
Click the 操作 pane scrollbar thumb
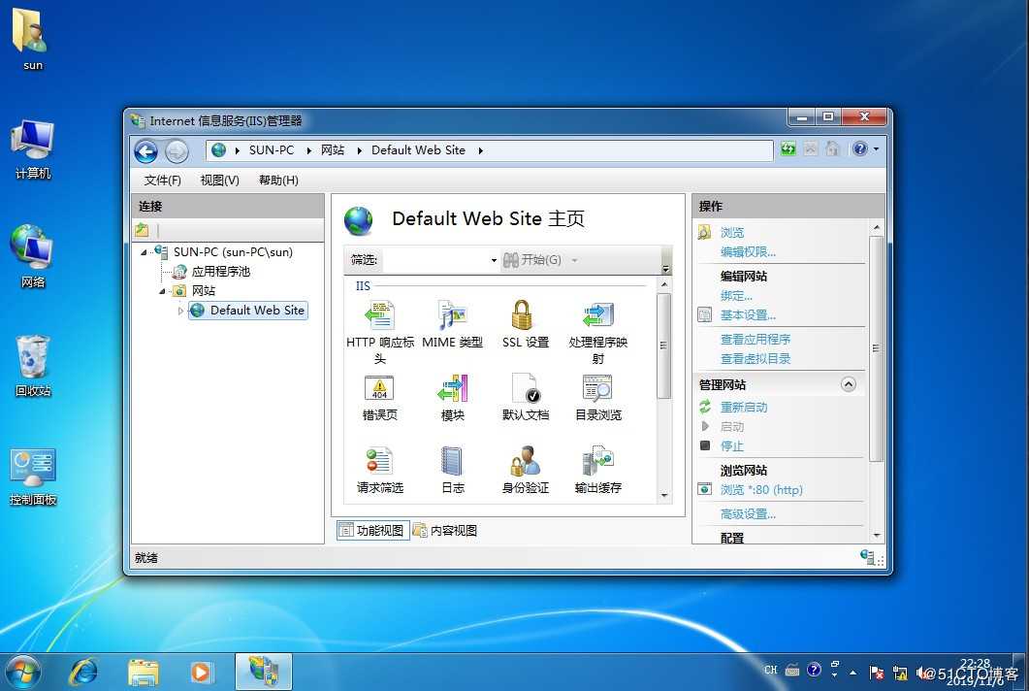click(876, 348)
